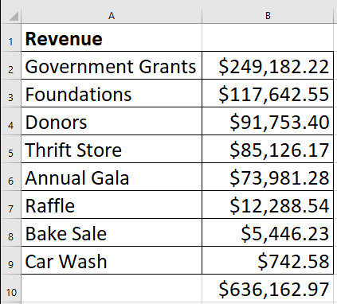This screenshot has width=337, height=304.
Task: Select row 7 header
Action: (x=11, y=205)
